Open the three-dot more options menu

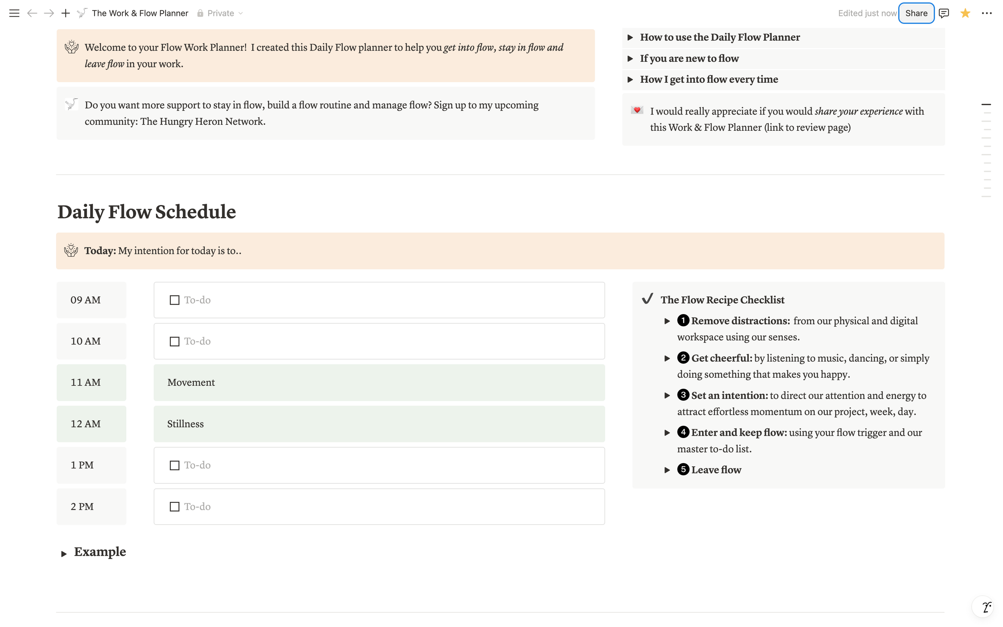987,13
